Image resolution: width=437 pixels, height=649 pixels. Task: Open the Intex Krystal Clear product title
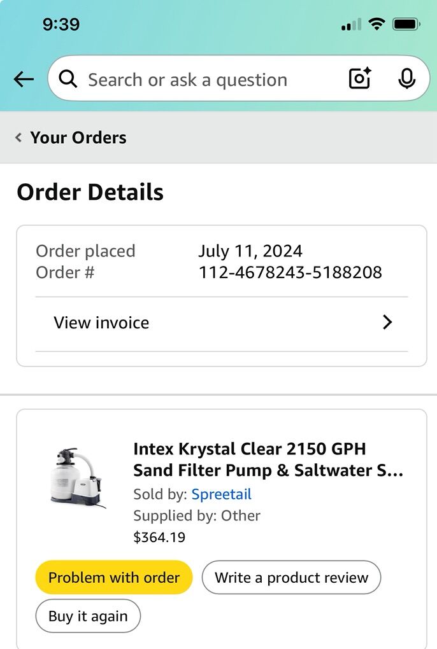point(268,459)
